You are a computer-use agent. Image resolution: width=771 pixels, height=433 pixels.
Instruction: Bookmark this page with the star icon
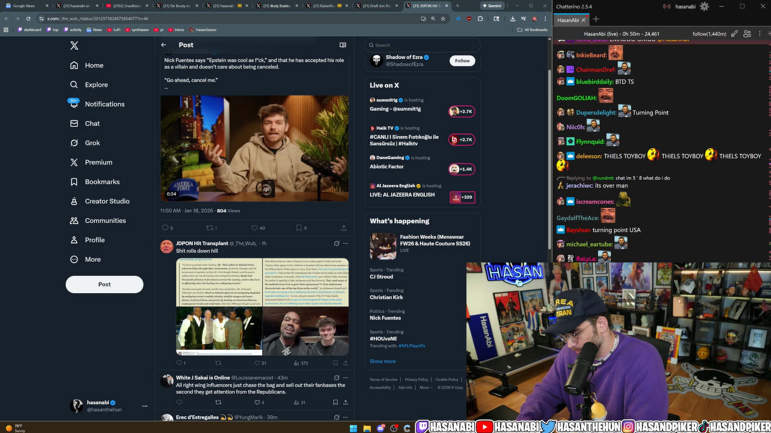coord(443,18)
